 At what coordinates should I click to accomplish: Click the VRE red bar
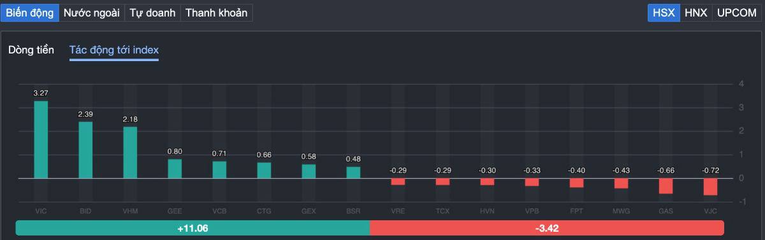click(x=398, y=181)
